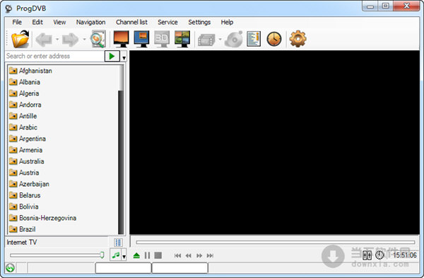Select the Bolivia folder

pos(23,207)
